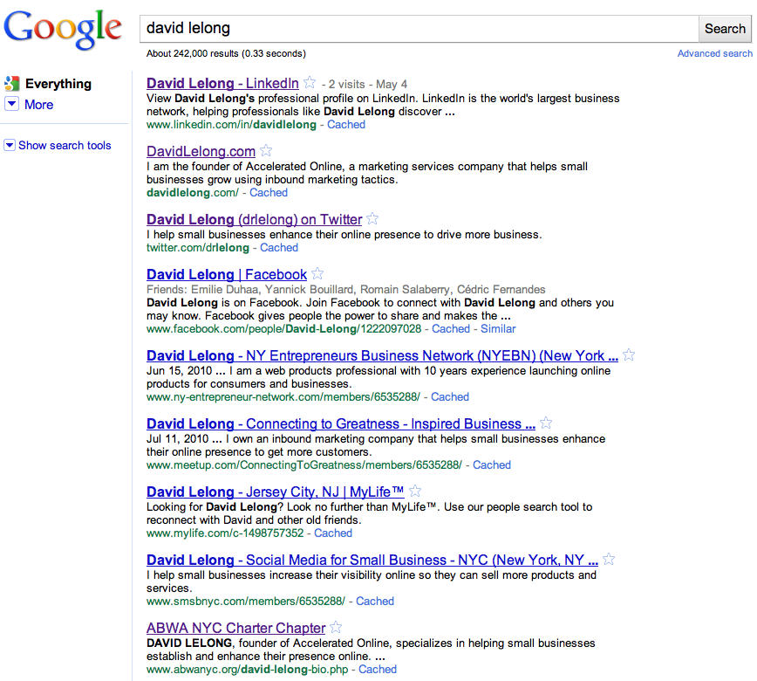Screen dimensions: 757x681
Task: Star the Connecting to Greatness result
Action: (546, 423)
